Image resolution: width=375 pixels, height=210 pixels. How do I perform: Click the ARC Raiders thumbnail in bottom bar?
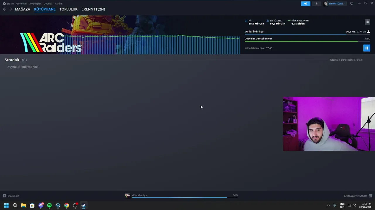[x=128, y=196]
